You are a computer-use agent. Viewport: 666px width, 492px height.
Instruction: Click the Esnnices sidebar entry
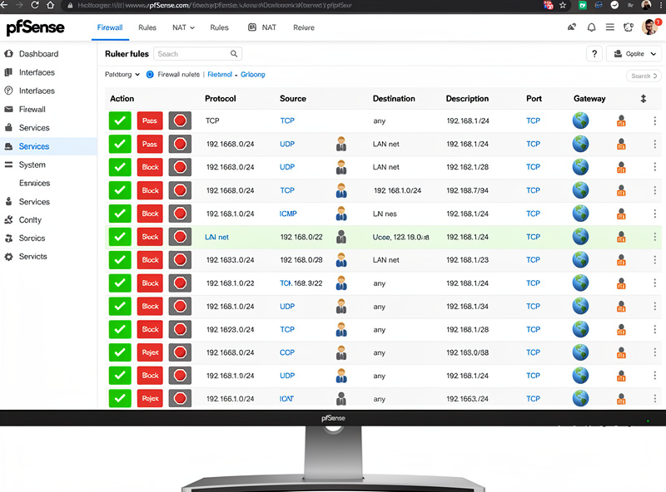coord(34,183)
